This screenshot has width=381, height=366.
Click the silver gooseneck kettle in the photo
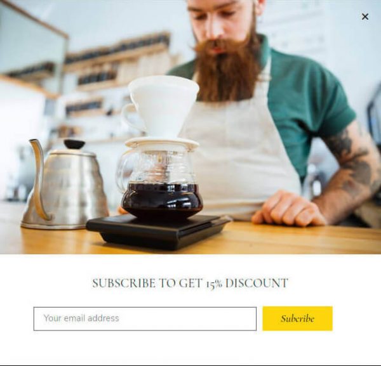point(64,185)
